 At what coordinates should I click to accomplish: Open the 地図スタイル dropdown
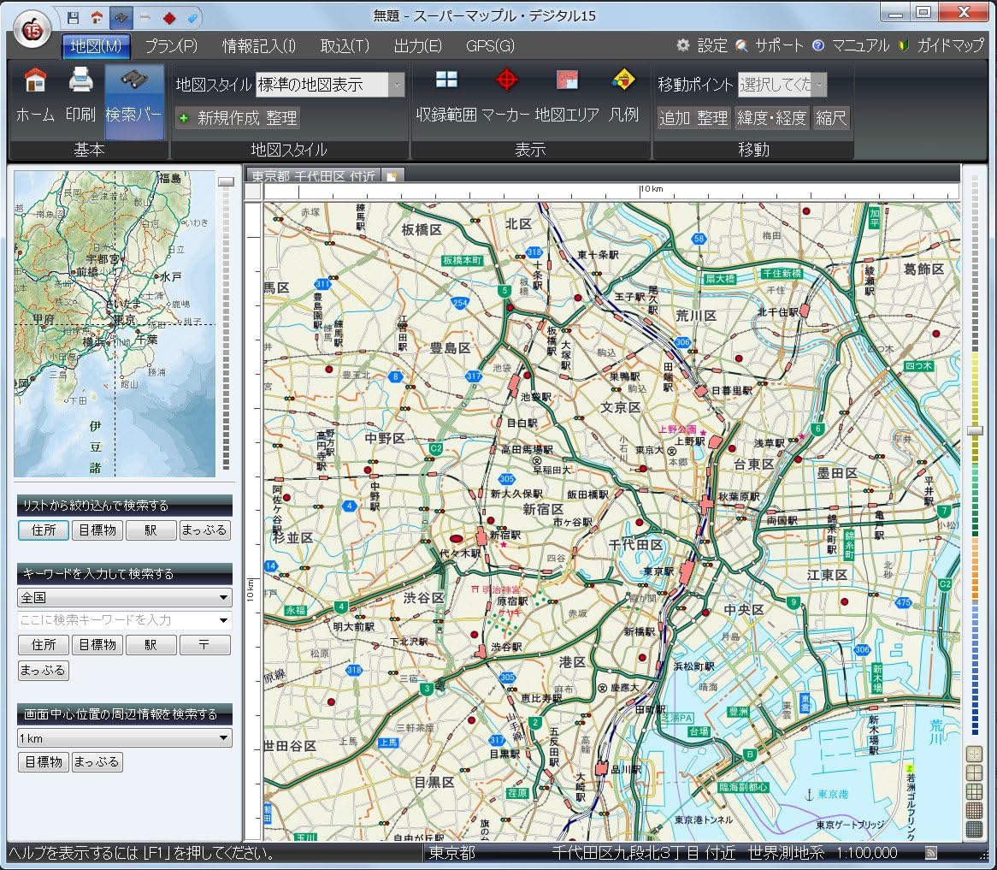click(x=396, y=85)
